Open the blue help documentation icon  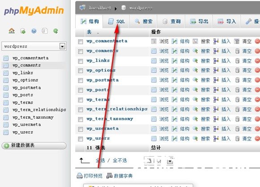(x=34, y=31)
